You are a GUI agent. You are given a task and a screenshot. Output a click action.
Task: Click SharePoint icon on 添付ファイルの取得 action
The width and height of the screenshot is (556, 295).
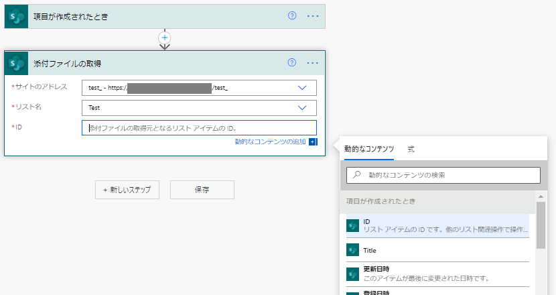(x=16, y=63)
